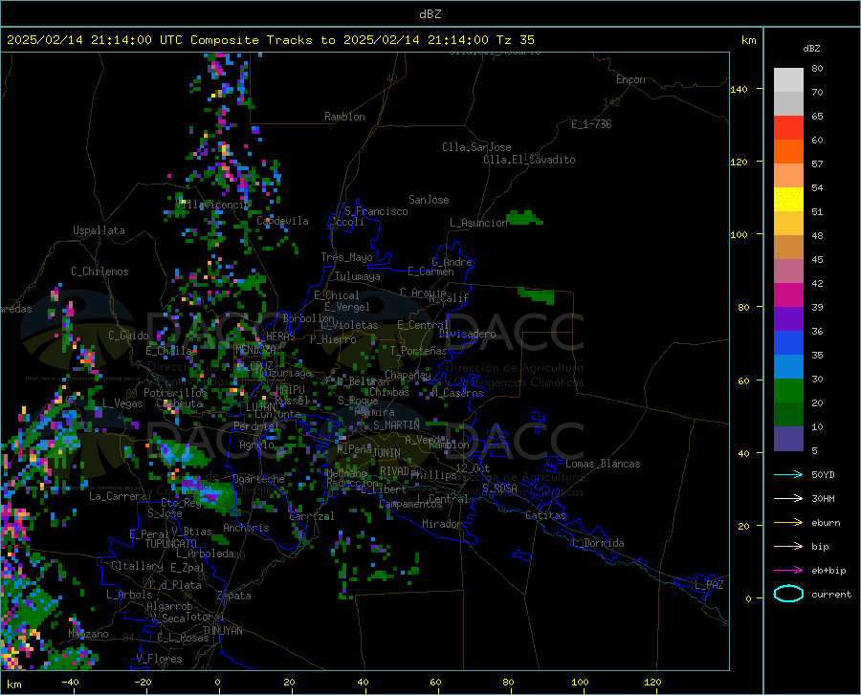This screenshot has height=695, width=861.
Task: Click the S_Francisco map label
Action: click(x=376, y=211)
